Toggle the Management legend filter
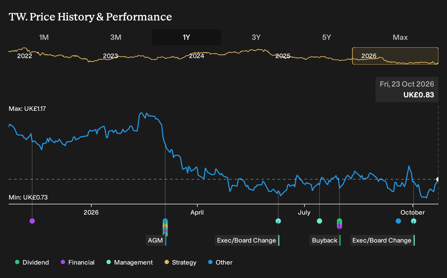 130,262
